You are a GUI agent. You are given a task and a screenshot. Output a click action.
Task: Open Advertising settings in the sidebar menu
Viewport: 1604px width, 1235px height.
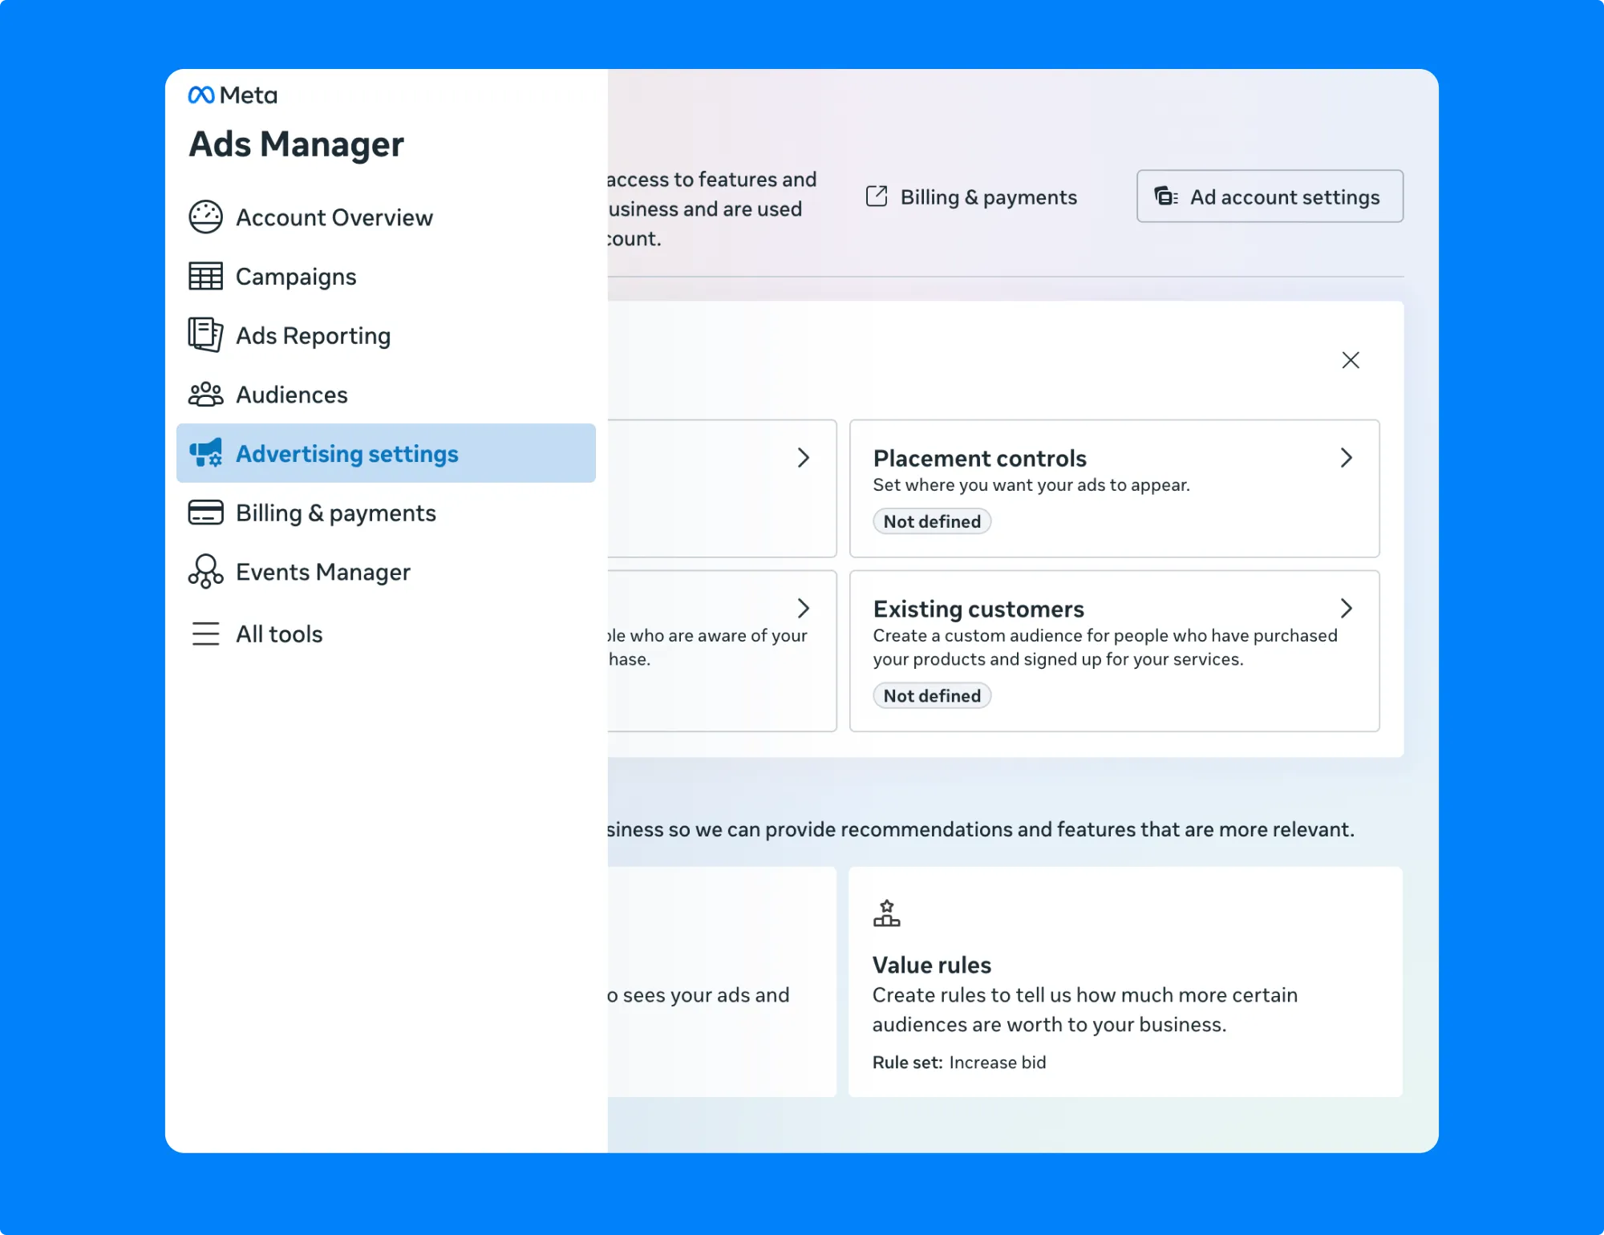(346, 453)
